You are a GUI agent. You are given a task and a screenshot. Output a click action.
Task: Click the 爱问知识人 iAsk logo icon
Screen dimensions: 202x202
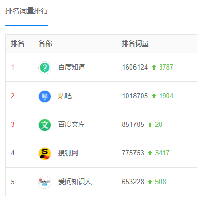point(44,182)
